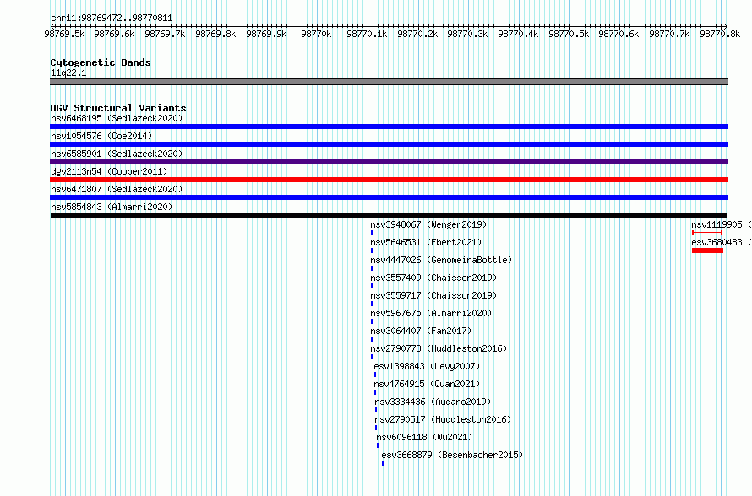Viewport: 752px width, 496px height.
Task: Click nsv3559717 (Chaisson2019) label
Action: click(433, 295)
